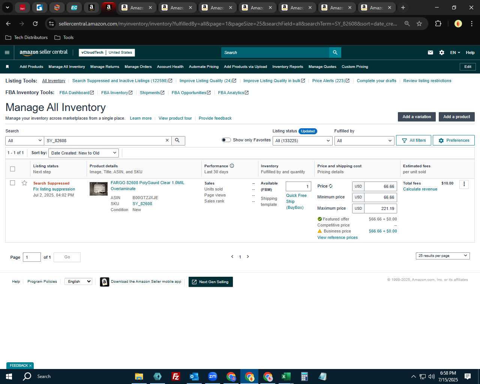The image size is (480, 384).
Task: Open the Fulfilled by dropdown
Action: point(364,141)
